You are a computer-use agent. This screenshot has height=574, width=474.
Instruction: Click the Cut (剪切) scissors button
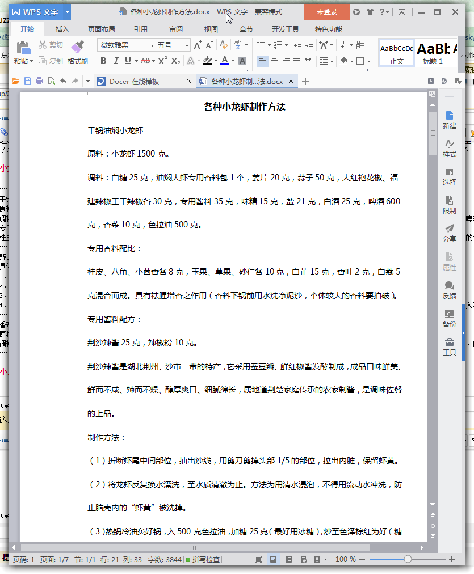click(51, 45)
